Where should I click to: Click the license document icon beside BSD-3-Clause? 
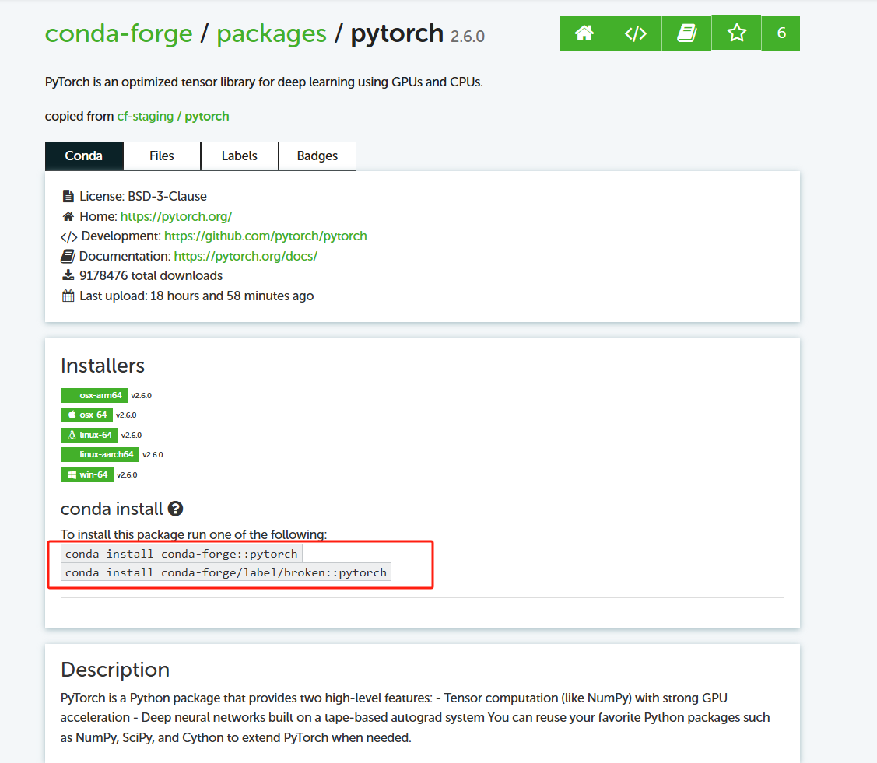(68, 195)
